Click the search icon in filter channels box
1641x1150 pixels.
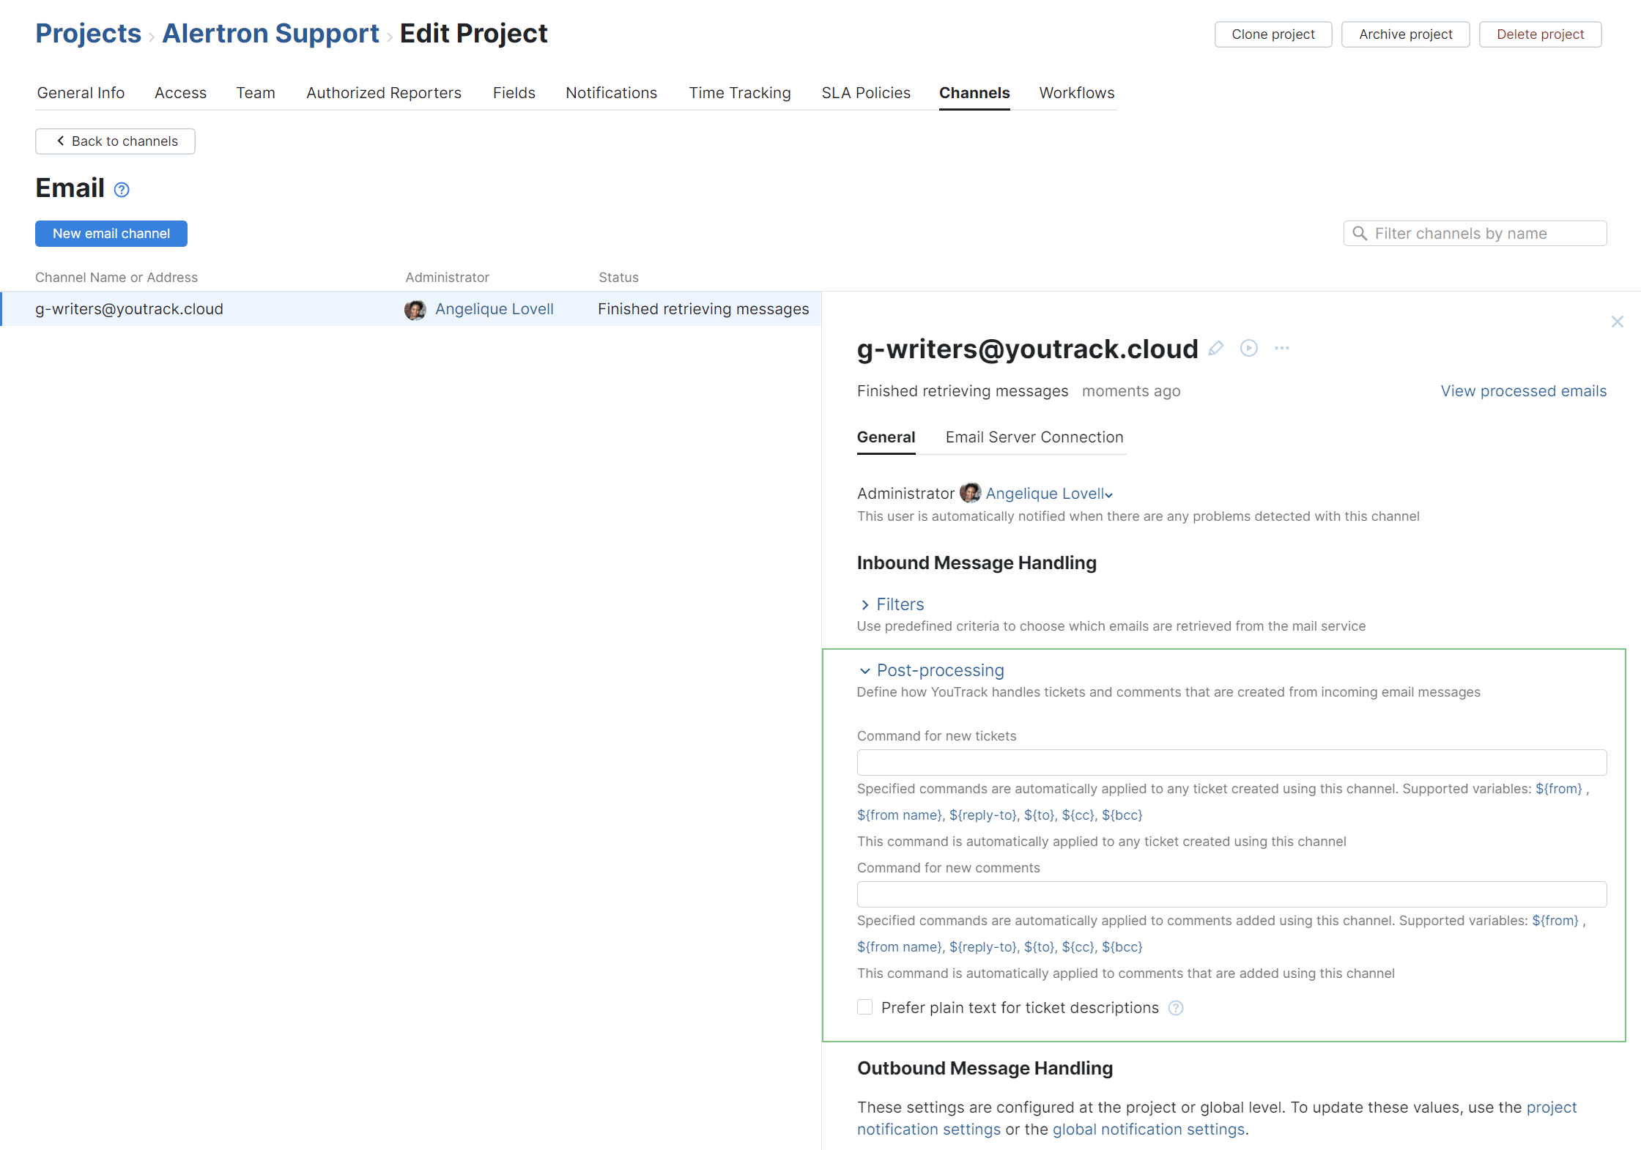pyautogui.click(x=1360, y=234)
